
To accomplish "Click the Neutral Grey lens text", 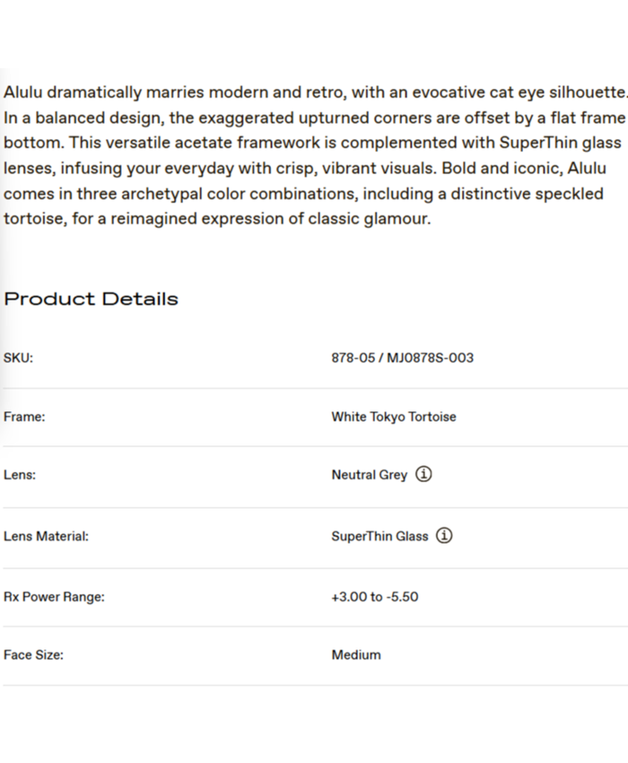I will [369, 475].
